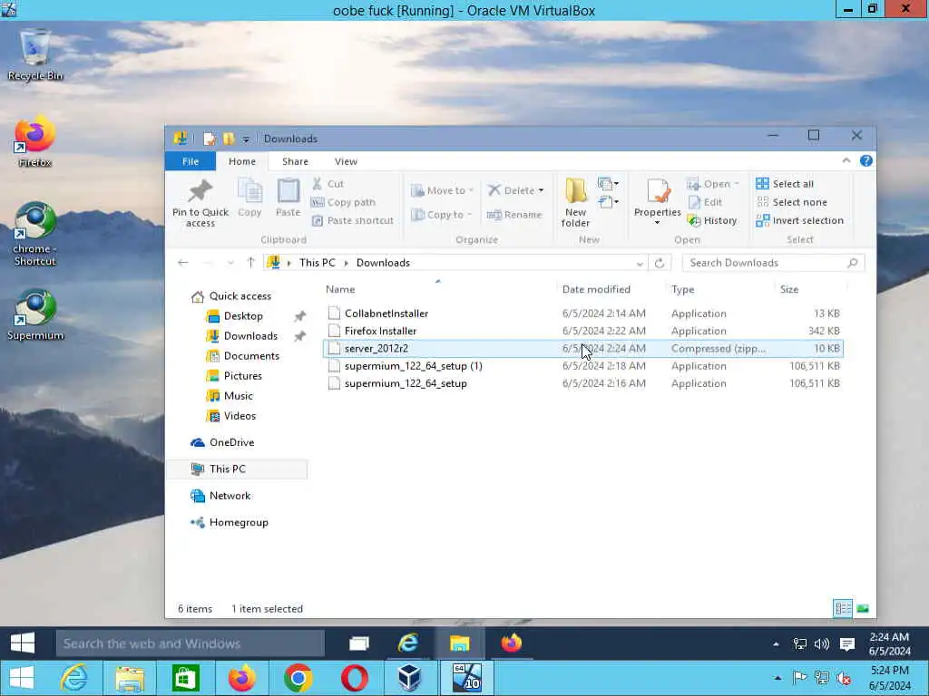
Task: Open Task View in guest taskbar
Action: (358, 643)
